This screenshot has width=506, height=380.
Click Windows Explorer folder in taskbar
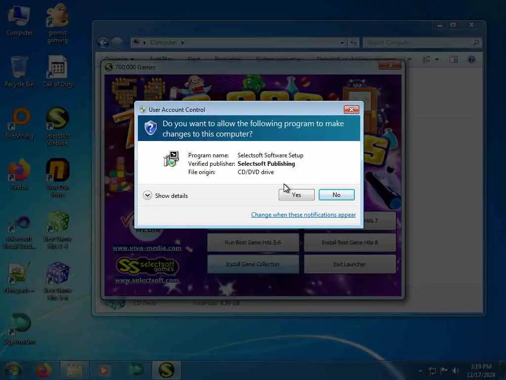pos(74,370)
